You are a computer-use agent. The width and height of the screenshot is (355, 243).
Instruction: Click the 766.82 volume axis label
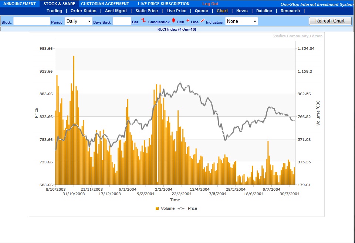pos(304,117)
